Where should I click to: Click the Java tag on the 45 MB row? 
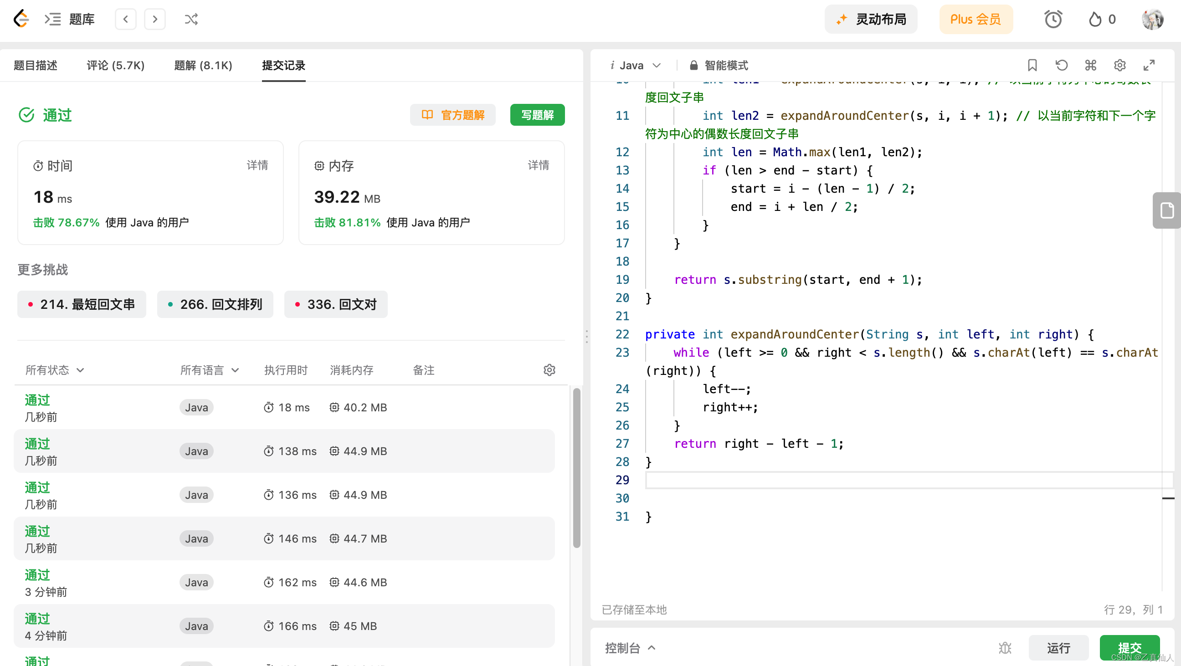click(196, 626)
